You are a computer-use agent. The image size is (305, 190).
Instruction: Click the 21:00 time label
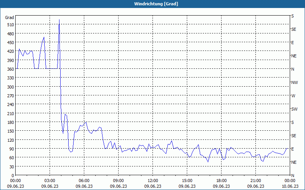[255, 181]
